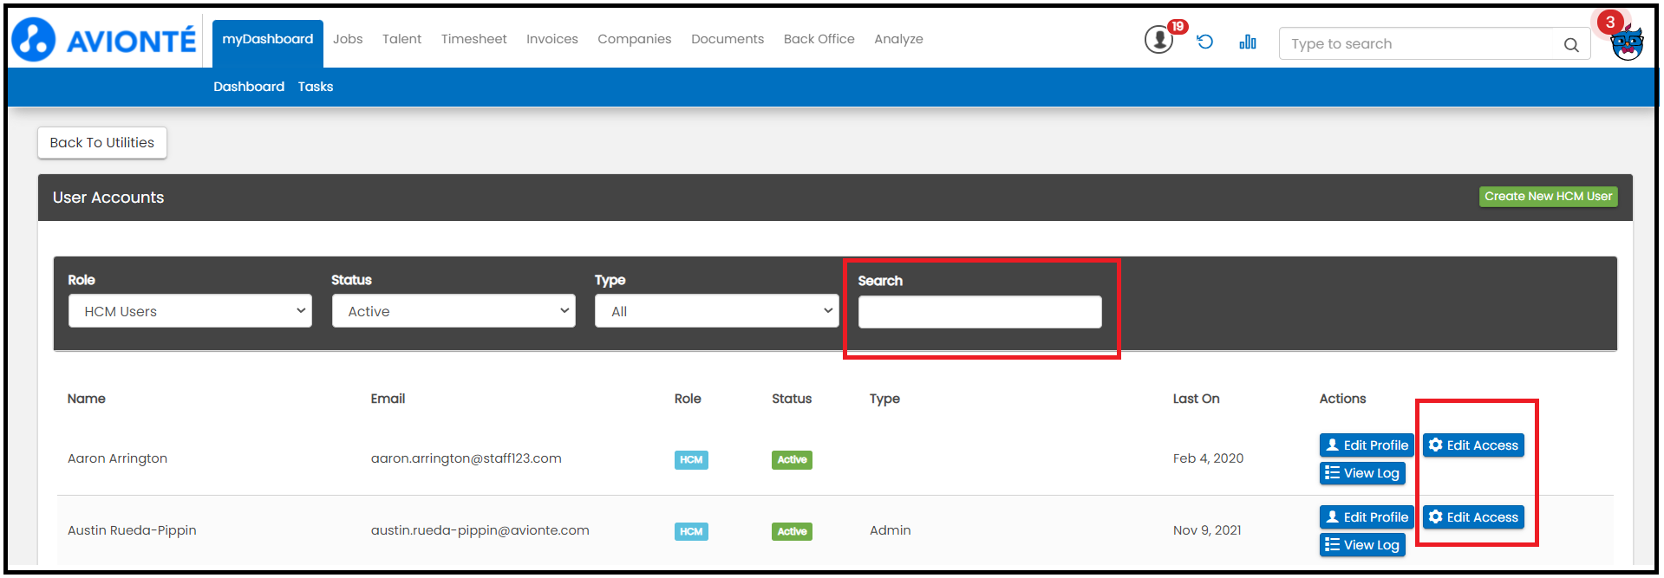Click email austin.rueda-pippin@avionte.com
Viewport: 1664px width, 578px height.
[480, 530]
